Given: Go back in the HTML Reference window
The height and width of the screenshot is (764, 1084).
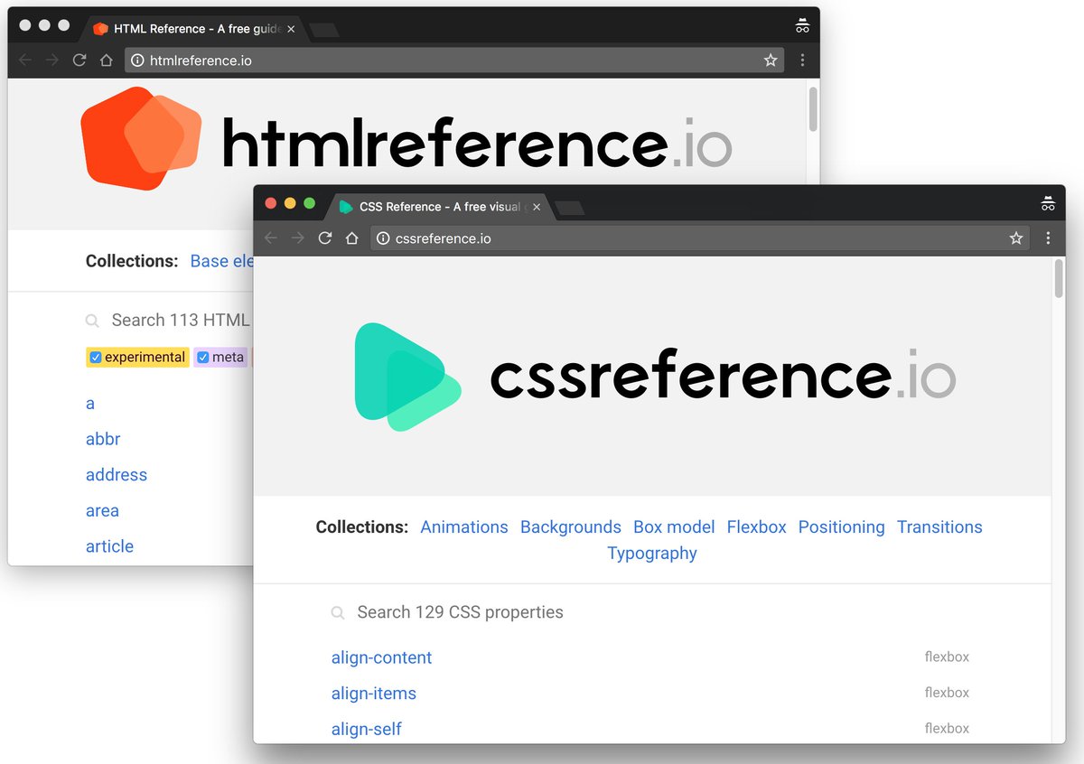Looking at the screenshot, I should (x=25, y=61).
